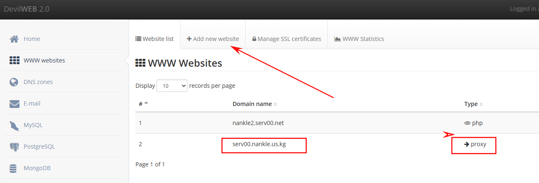Open the records per page dropdown
Viewport: 539px width, 183px height.
(x=172, y=86)
